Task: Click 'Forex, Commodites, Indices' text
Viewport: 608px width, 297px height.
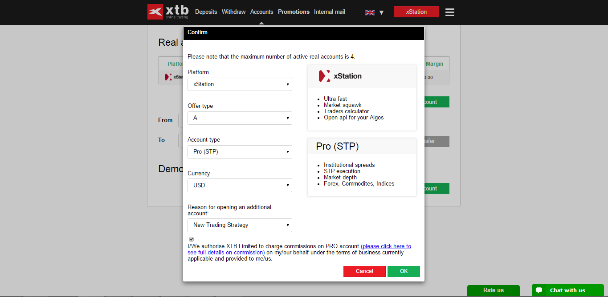Action: click(359, 184)
